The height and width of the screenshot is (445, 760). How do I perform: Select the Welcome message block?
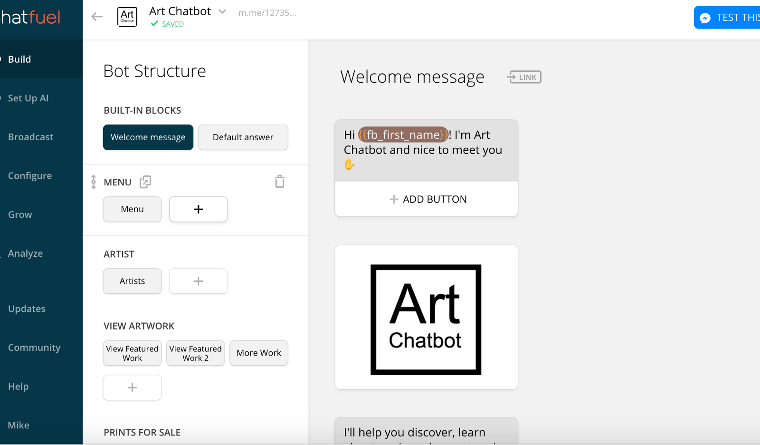coord(148,137)
